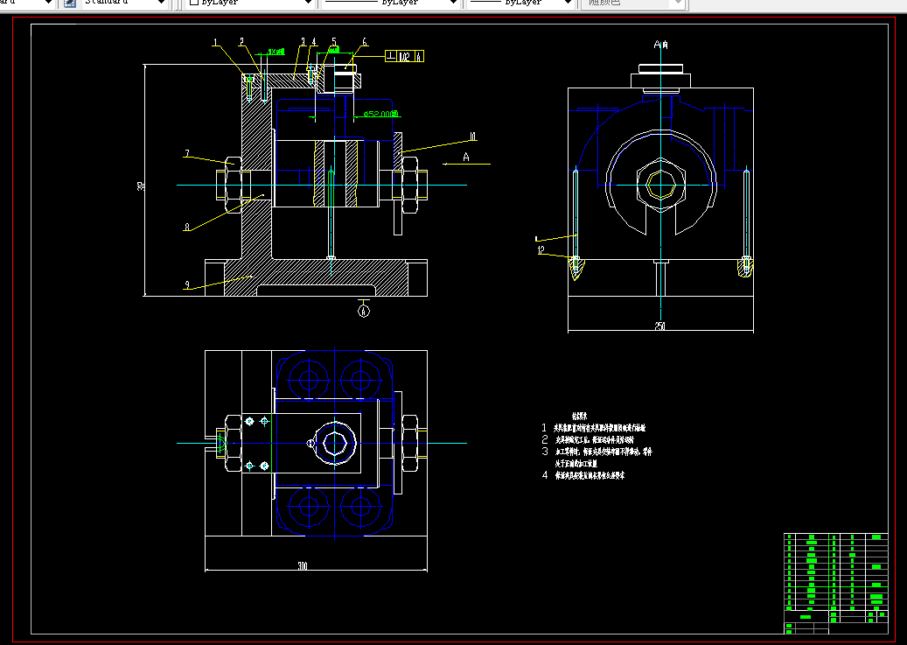Select part balloon number 7 near left nut
This screenshot has width=907, height=645.
click(x=186, y=154)
